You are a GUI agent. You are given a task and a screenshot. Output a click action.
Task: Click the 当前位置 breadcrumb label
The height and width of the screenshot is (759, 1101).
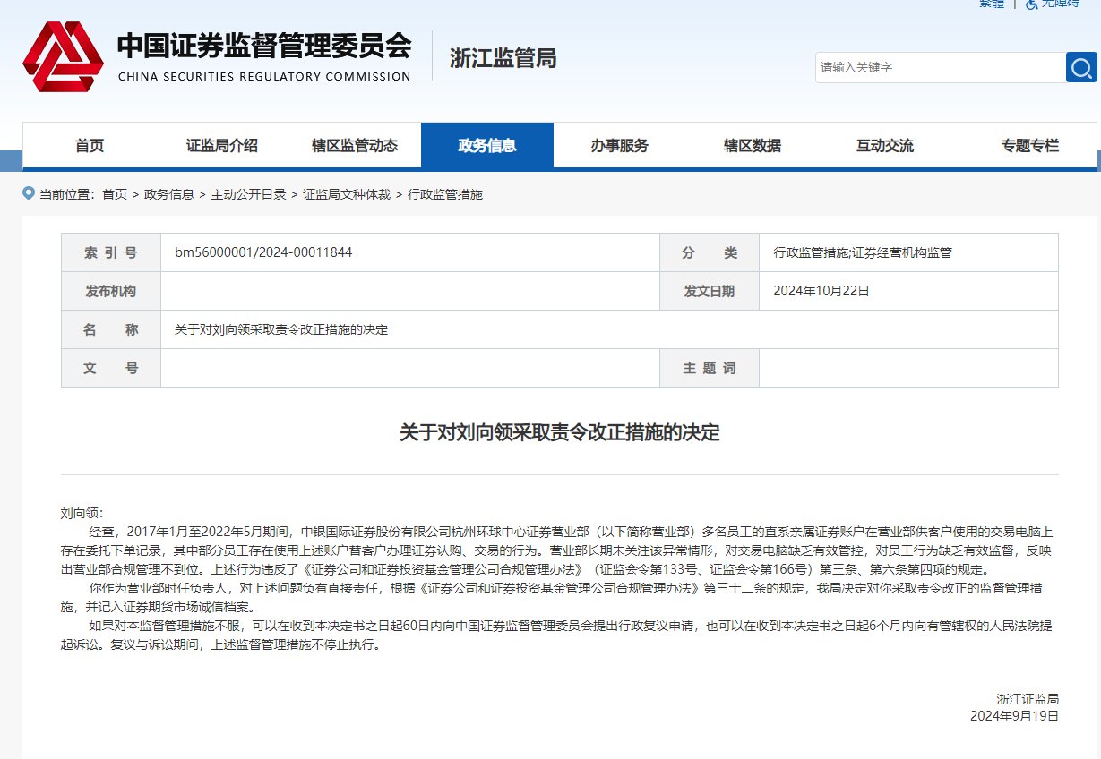67,194
